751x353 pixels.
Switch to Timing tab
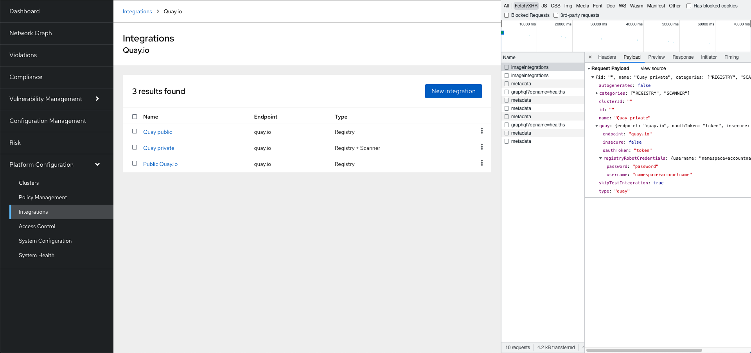[x=731, y=57]
